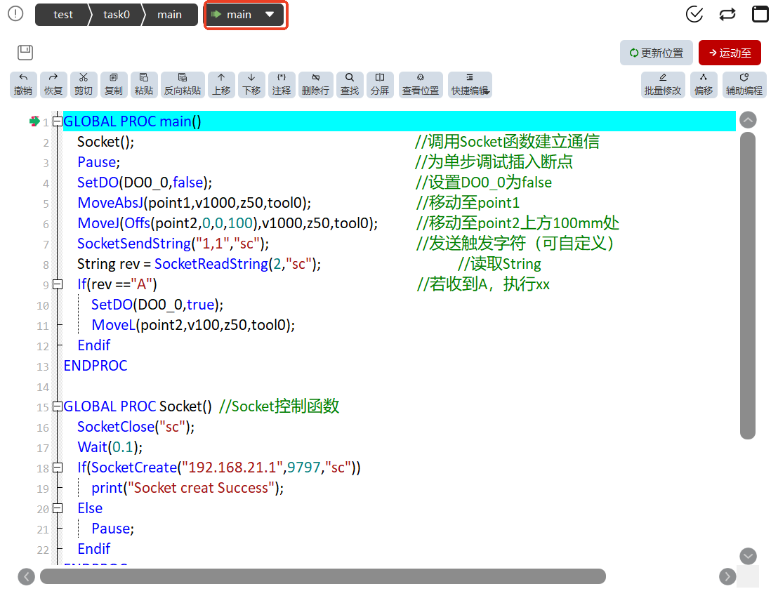Click the warning info circle icon
778x603 pixels.
coord(16,13)
